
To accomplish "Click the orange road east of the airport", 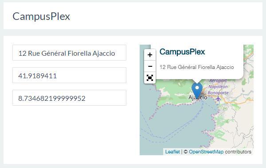I will 238,102.
